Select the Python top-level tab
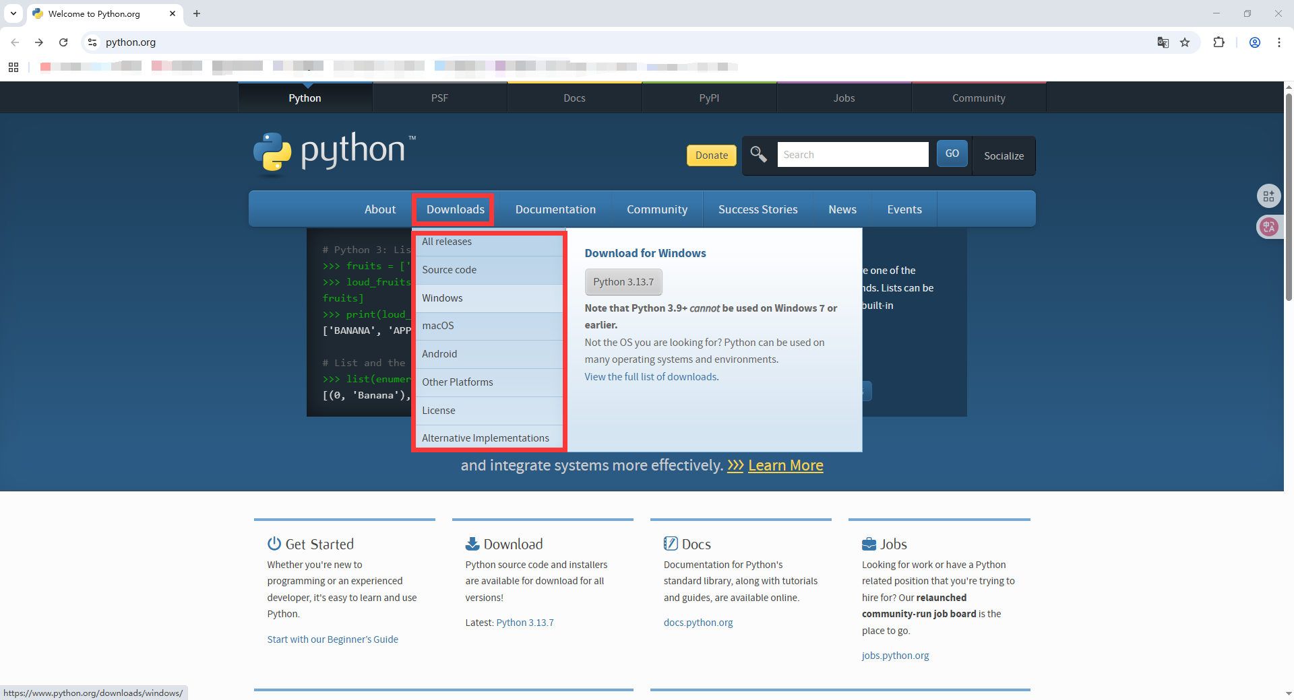 [305, 98]
